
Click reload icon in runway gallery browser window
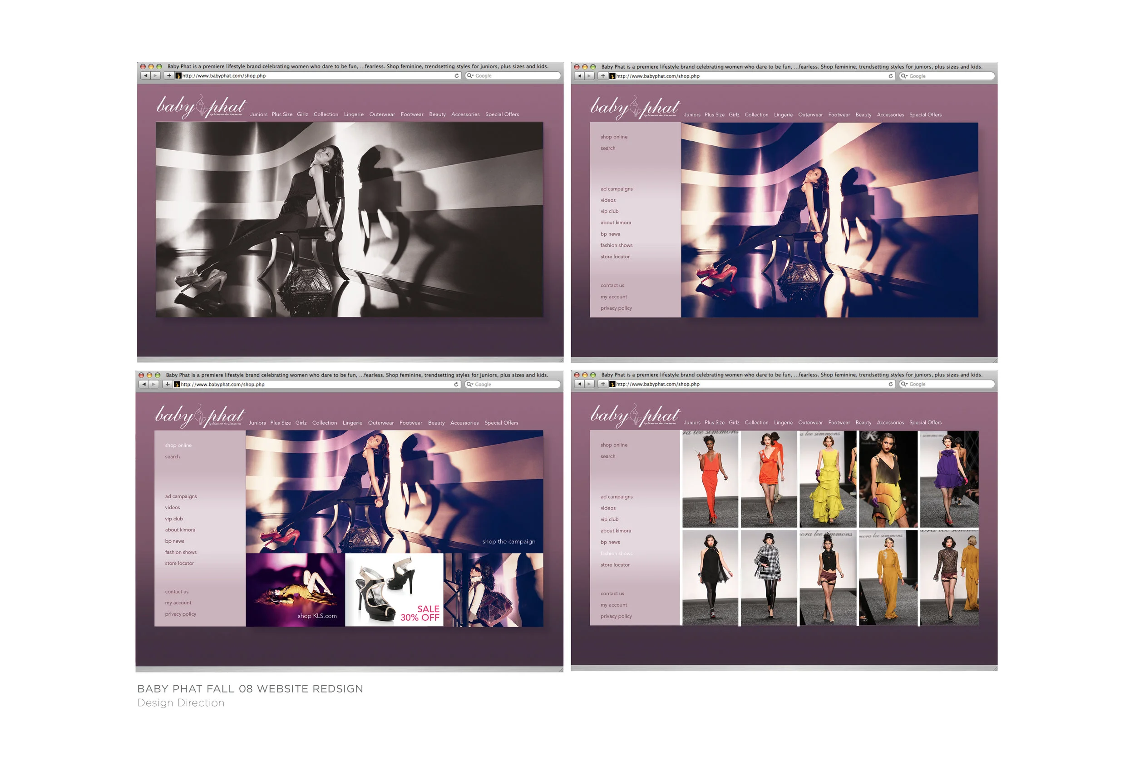tap(890, 384)
